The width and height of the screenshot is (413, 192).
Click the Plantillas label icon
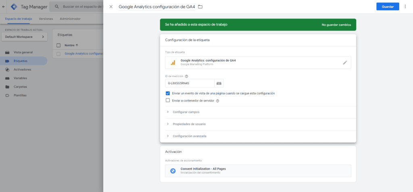click(x=7, y=95)
